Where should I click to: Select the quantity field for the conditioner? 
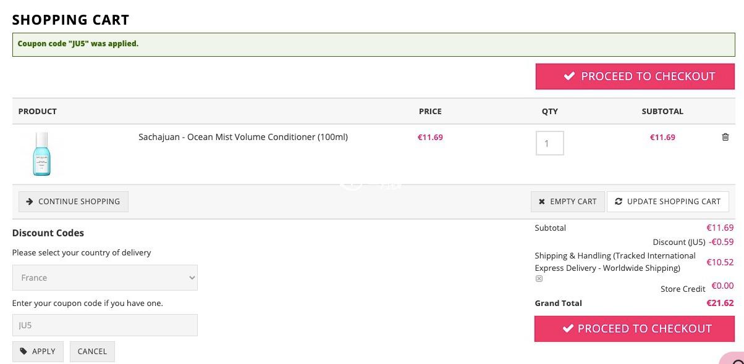pyautogui.click(x=550, y=143)
